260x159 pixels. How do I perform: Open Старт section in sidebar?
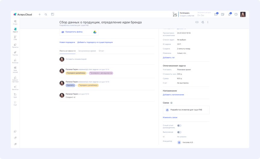click(x=15, y=22)
